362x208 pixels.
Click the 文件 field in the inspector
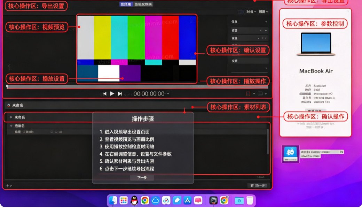(250, 61)
